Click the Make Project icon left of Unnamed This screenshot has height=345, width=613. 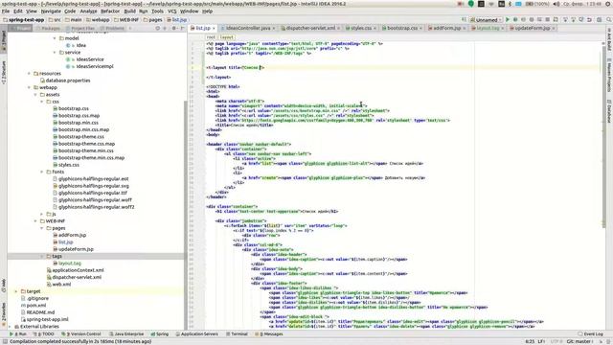(x=464, y=19)
